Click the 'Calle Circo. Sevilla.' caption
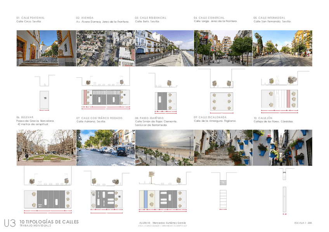329x232 pixels. coord(29,21)
